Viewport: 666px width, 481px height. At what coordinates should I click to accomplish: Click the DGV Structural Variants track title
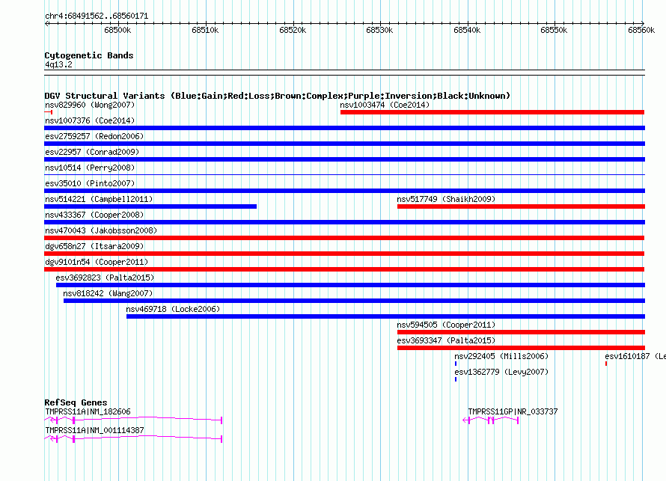tap(278, 96)
